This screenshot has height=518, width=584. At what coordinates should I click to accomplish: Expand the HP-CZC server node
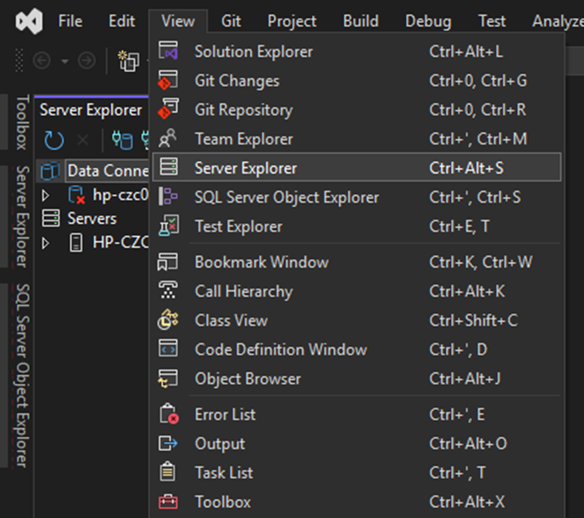click(x=46, y=243)
